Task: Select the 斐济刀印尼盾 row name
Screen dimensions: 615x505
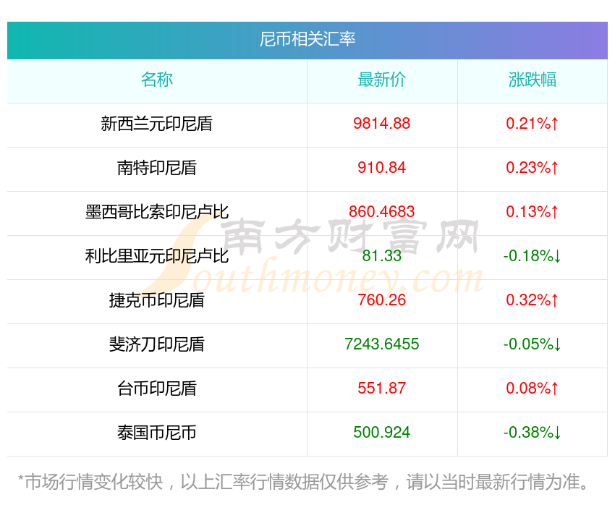Action: tap(157, 344)
